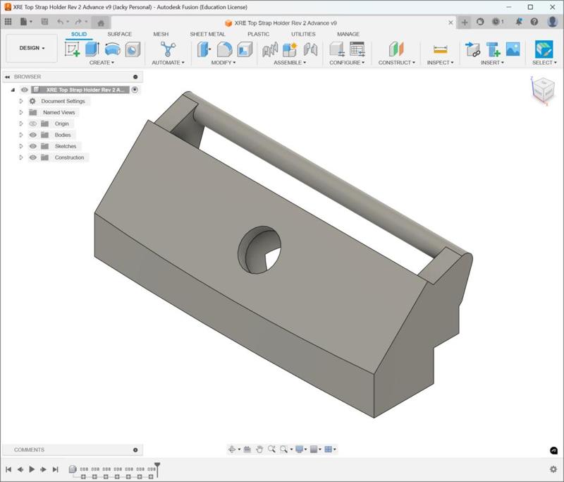Screen dimensions: 564x482
Task: Click the timeline Play button
Action: point(32,469)
